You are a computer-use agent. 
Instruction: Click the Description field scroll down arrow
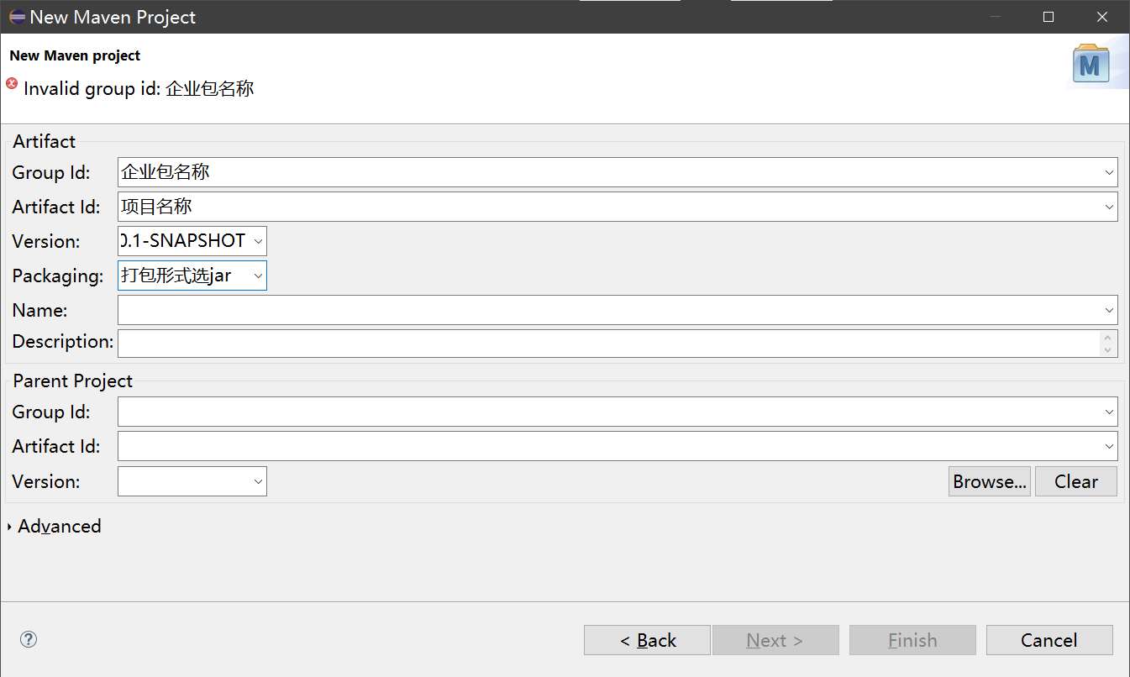coord(1108,349)
